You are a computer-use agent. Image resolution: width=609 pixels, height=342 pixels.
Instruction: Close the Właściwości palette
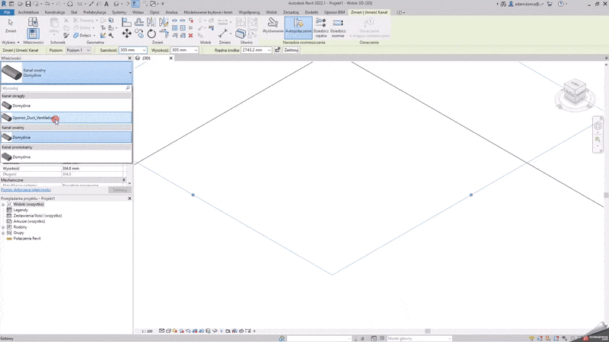pos(129,59)
